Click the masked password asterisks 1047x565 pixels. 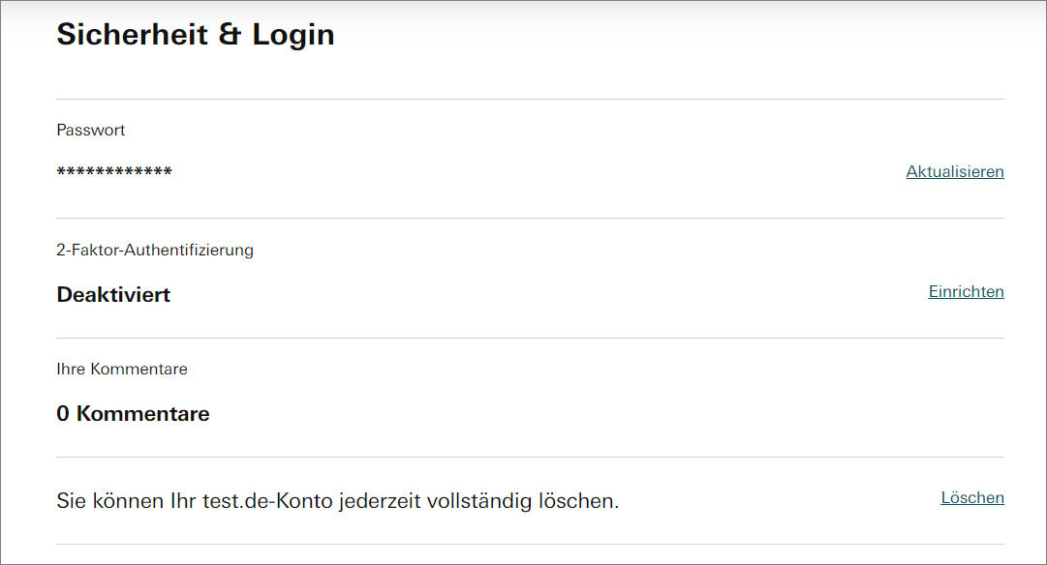click(114, 173)
